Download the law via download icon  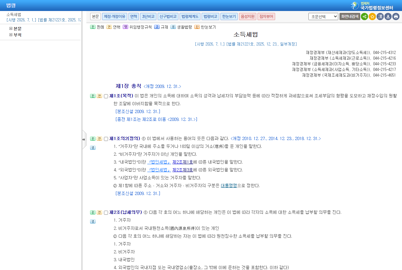(x=388, y=16)
